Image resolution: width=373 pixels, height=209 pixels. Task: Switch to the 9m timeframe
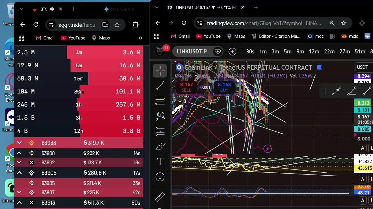(300, 52)
